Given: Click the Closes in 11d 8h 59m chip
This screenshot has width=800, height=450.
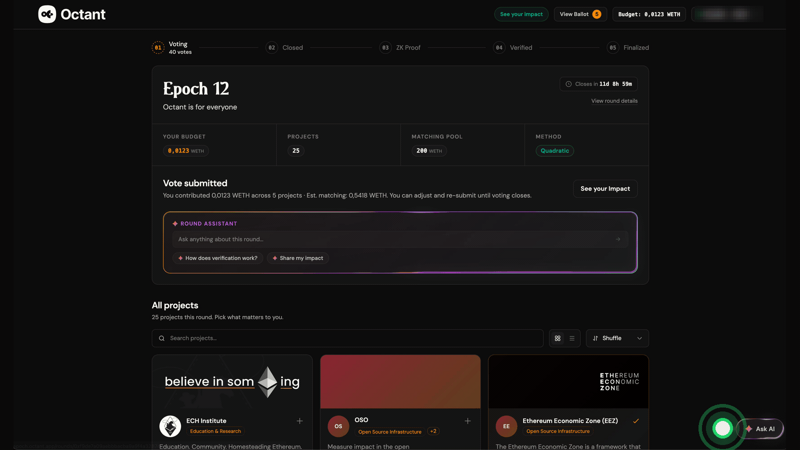Looking at the screenshot, I should (x=598, y=84).
